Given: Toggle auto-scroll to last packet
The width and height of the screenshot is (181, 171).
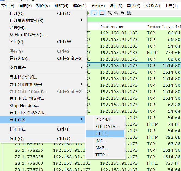Looking at the screenshot, I should click(x=94, y=13).
